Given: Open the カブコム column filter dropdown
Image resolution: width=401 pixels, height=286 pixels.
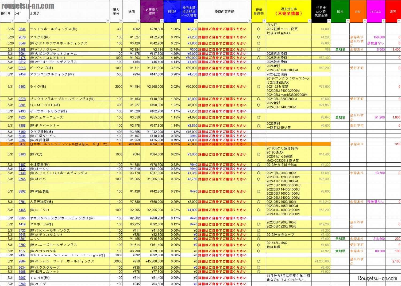Looking at the screenshot, I should tap(383, 21).
